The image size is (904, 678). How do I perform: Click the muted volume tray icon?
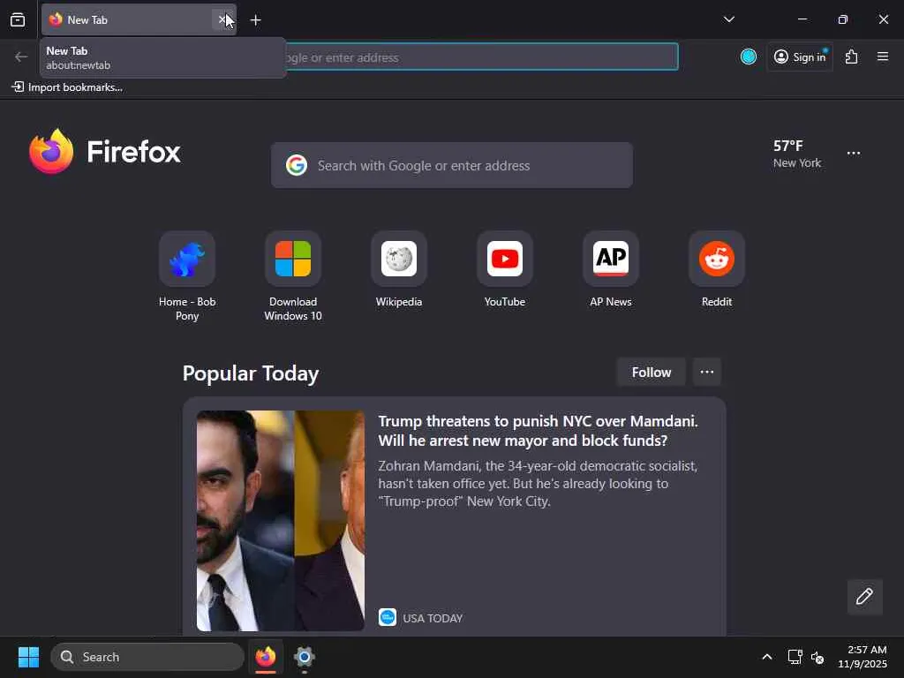click(817, 657)
